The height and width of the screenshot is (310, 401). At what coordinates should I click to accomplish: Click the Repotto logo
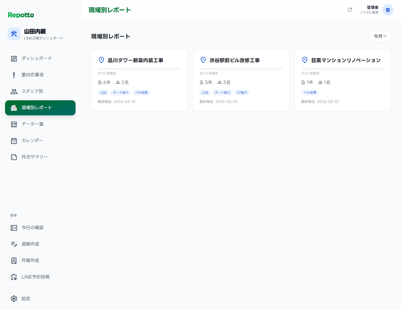(x=21, y=15)
